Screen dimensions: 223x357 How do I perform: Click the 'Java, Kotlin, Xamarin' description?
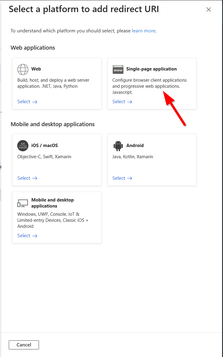pos(133,157)
